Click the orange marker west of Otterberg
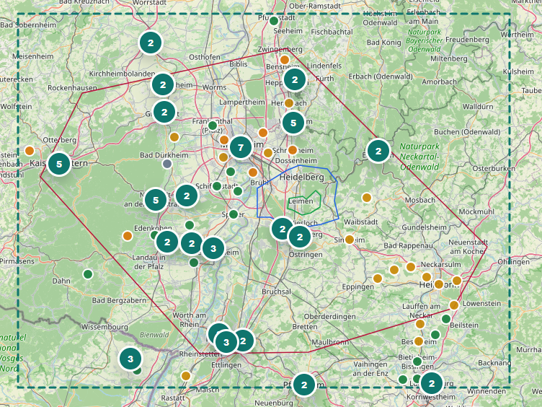This screenshot has width=542, height=407. tap(30, 151)
